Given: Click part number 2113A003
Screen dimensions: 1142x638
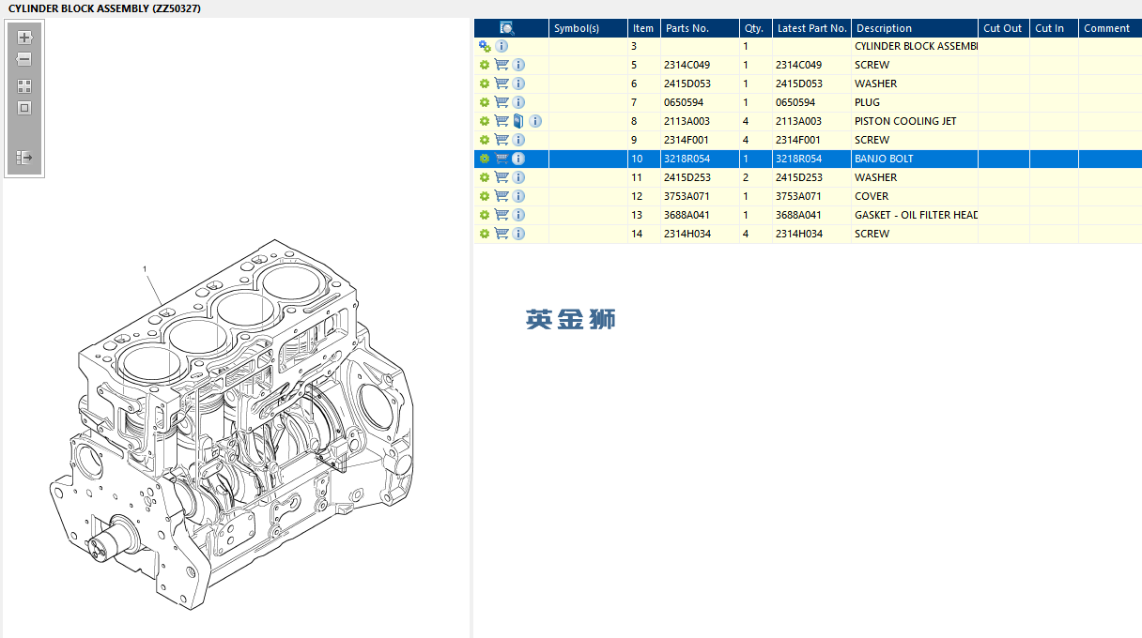Looking at the screenshot, I should [x=687, y=121].
